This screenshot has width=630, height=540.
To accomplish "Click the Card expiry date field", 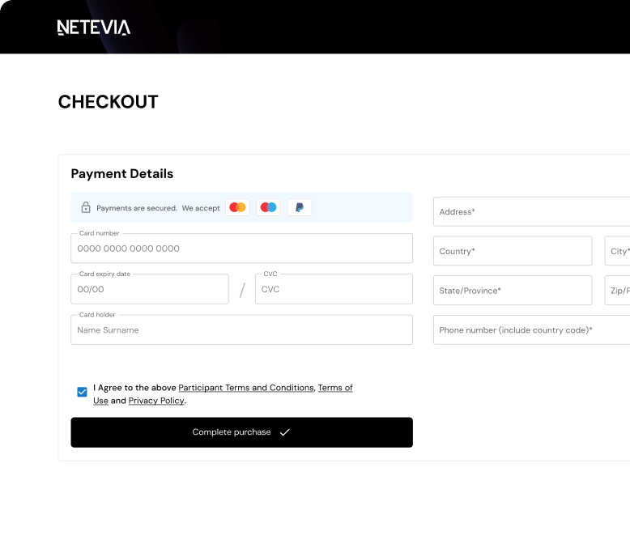I will tap(150, 289).
